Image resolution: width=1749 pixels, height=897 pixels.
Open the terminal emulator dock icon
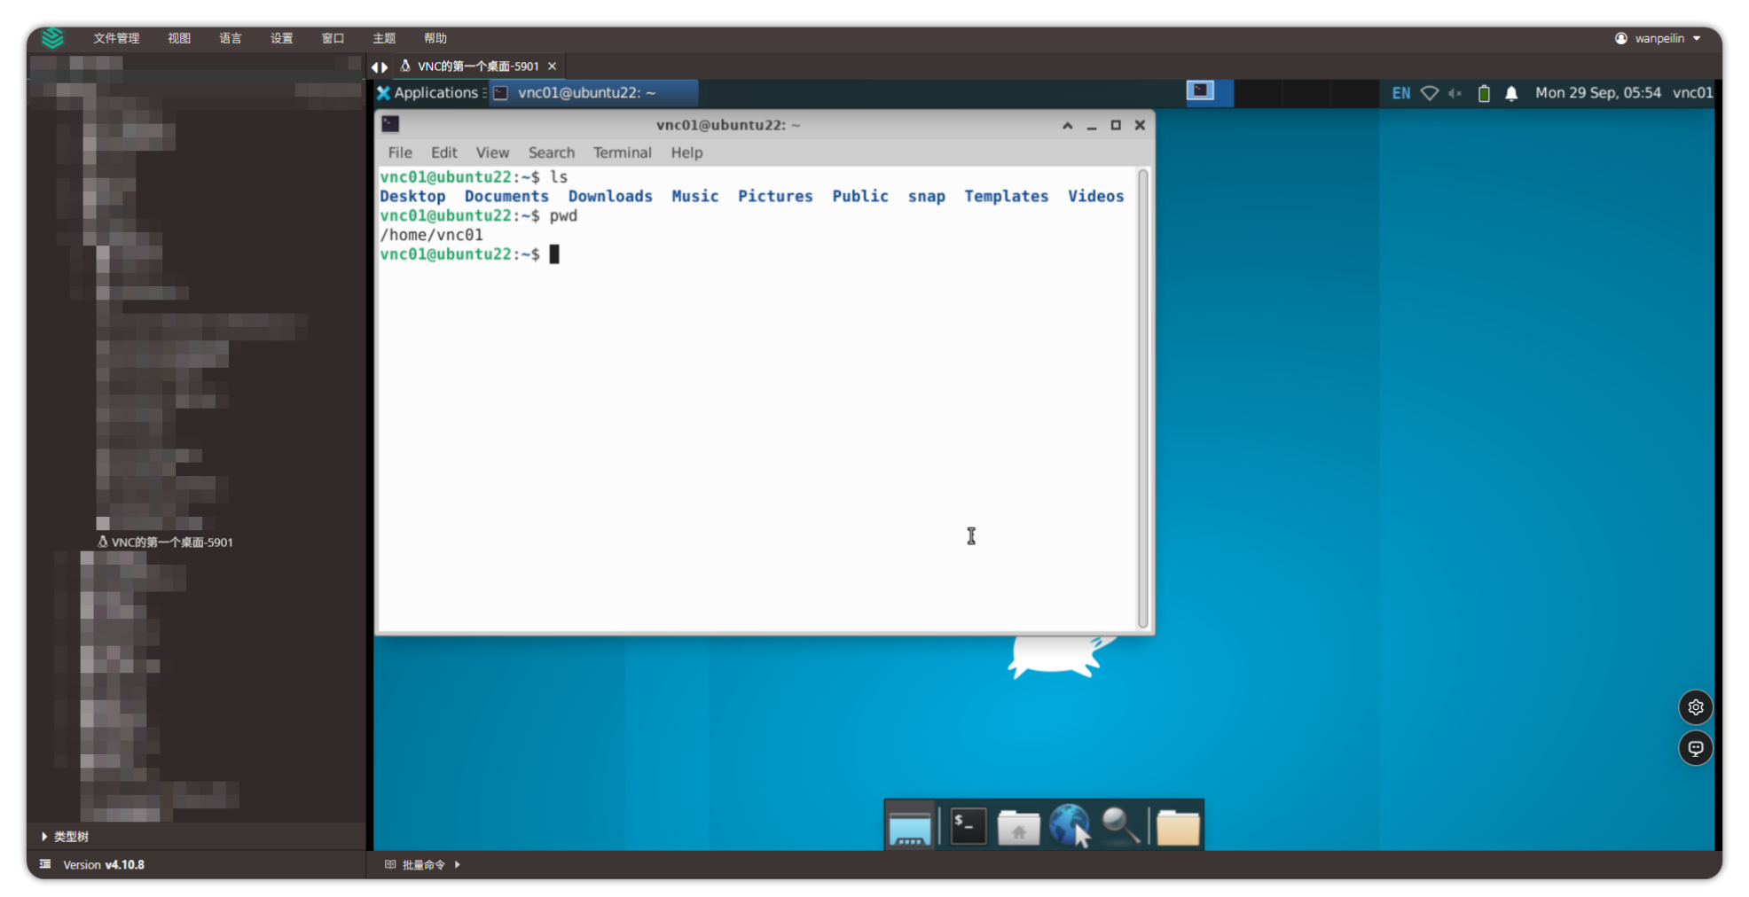(968, 826)
